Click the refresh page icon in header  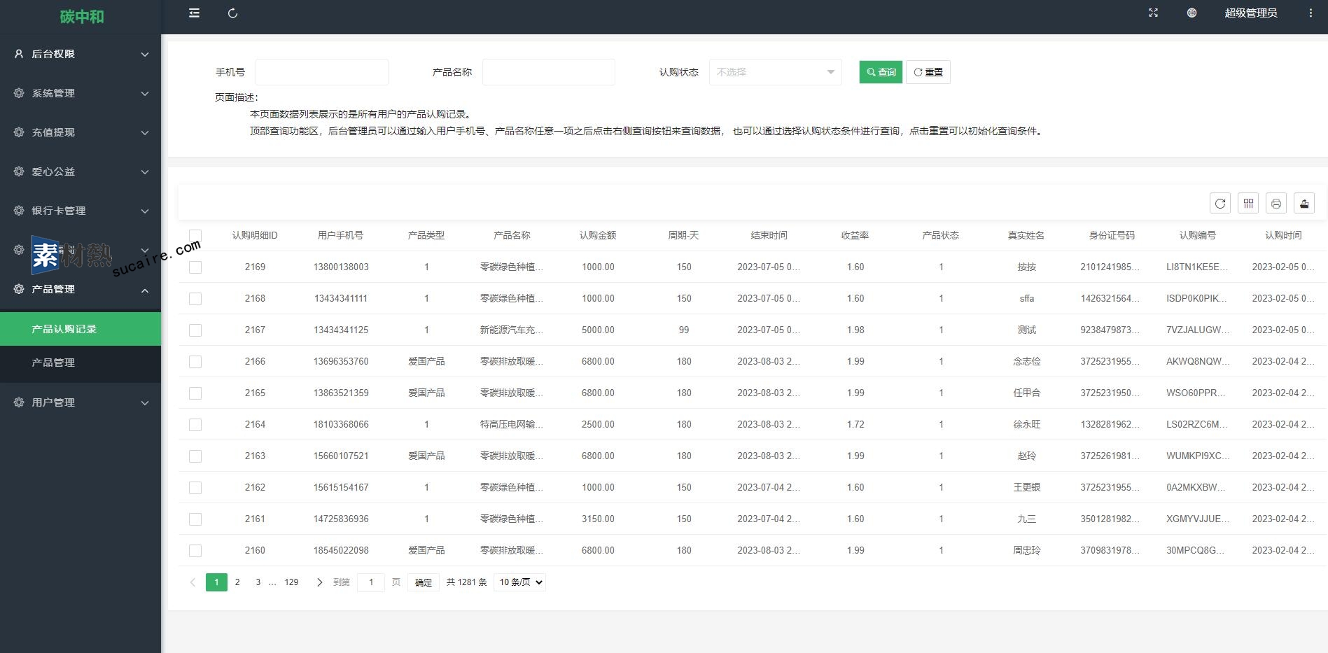tap(233, 13)
